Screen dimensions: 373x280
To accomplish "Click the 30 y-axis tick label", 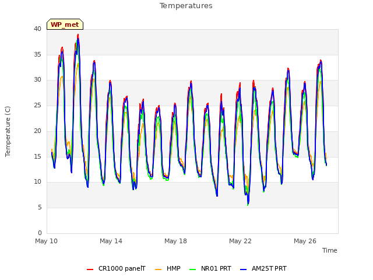I will (x=37, y=80).
